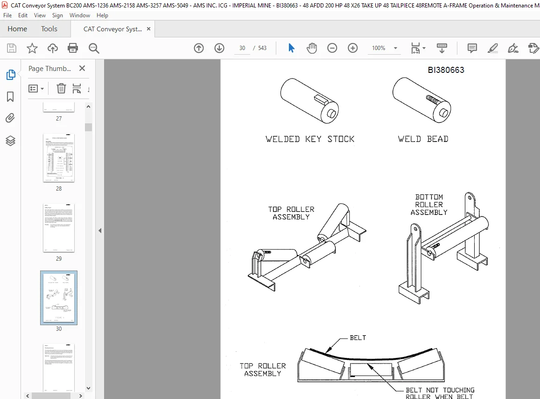Go to next page down arrow
Viewport: 540px width, 399px height.
click(x=219, y=48)
